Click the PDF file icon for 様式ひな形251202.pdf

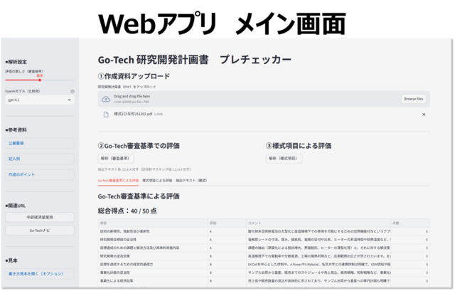pos(106,114)
